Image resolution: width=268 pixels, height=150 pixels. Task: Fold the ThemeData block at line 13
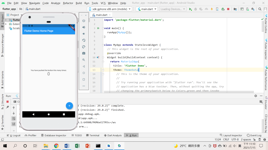(103, 70)
